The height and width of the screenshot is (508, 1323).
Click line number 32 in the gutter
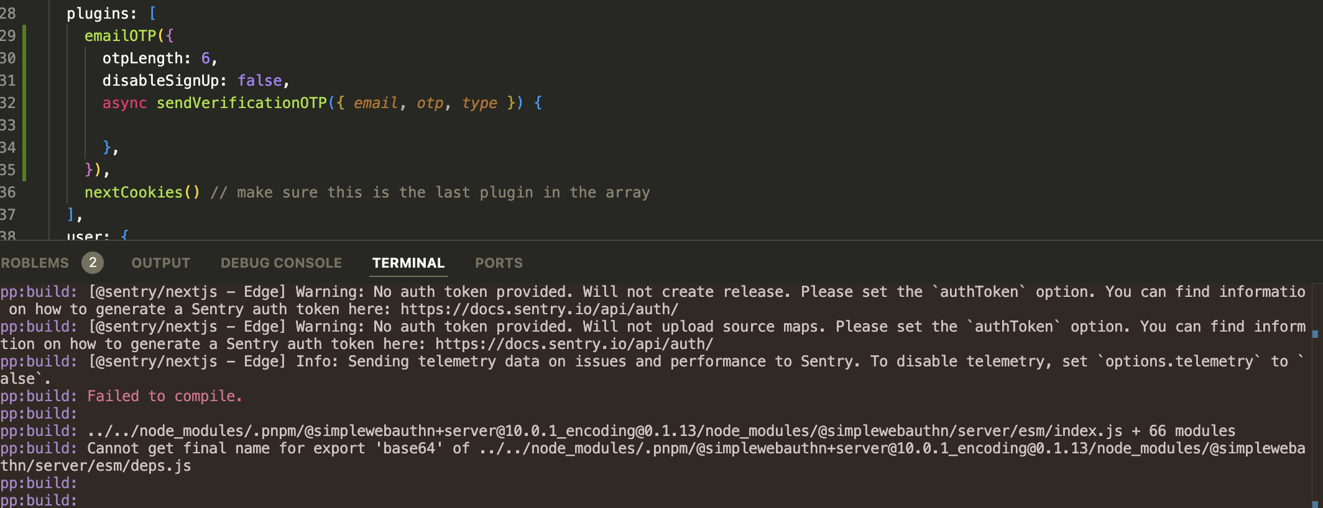click(9, 103)
